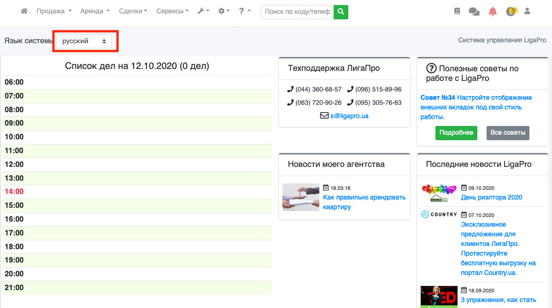Image resolution: width=552 pixels, height=308 pixels.
Task: Focus the search by code/phone field
Action: [x=297, y=12]
